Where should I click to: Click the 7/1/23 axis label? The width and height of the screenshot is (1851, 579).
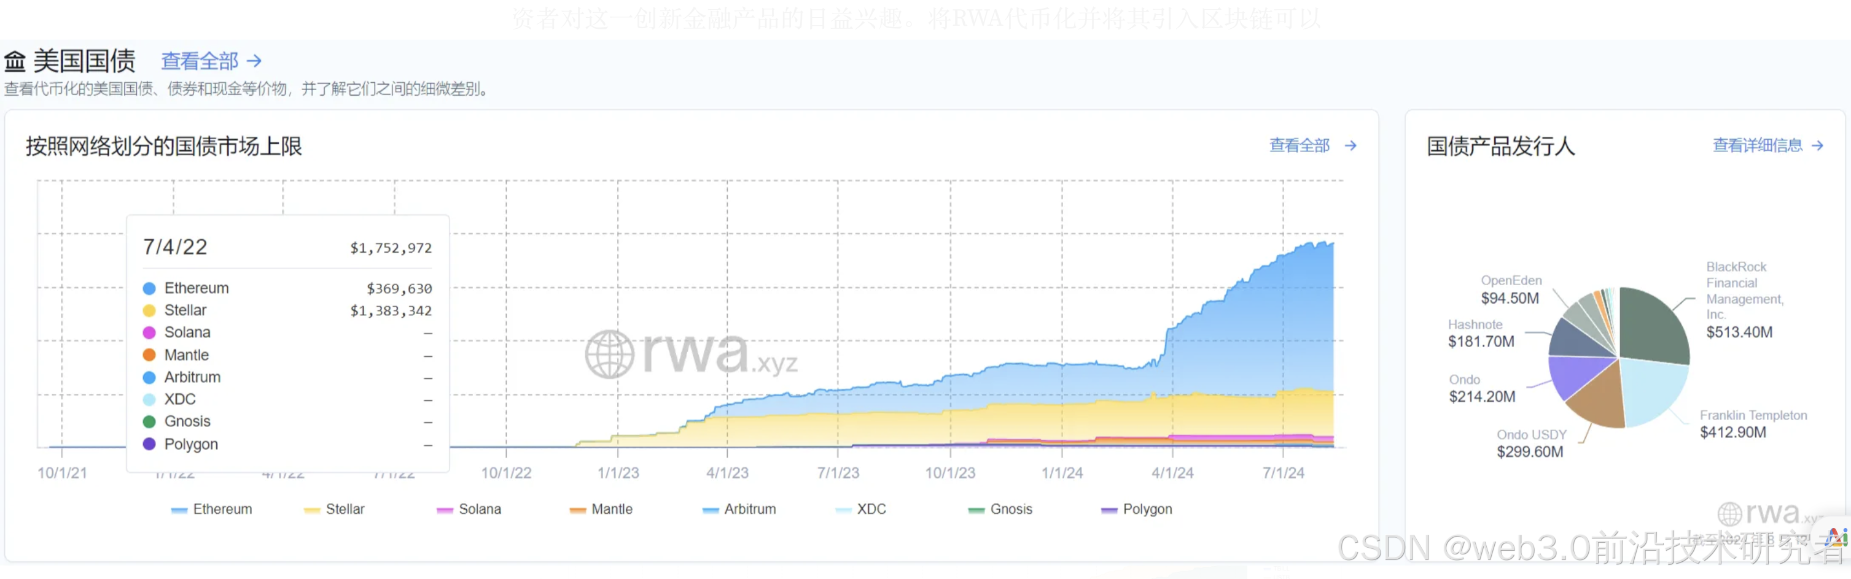click(838, 474)
